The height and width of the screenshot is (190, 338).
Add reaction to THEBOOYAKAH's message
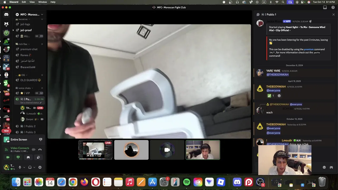point(279,96)
